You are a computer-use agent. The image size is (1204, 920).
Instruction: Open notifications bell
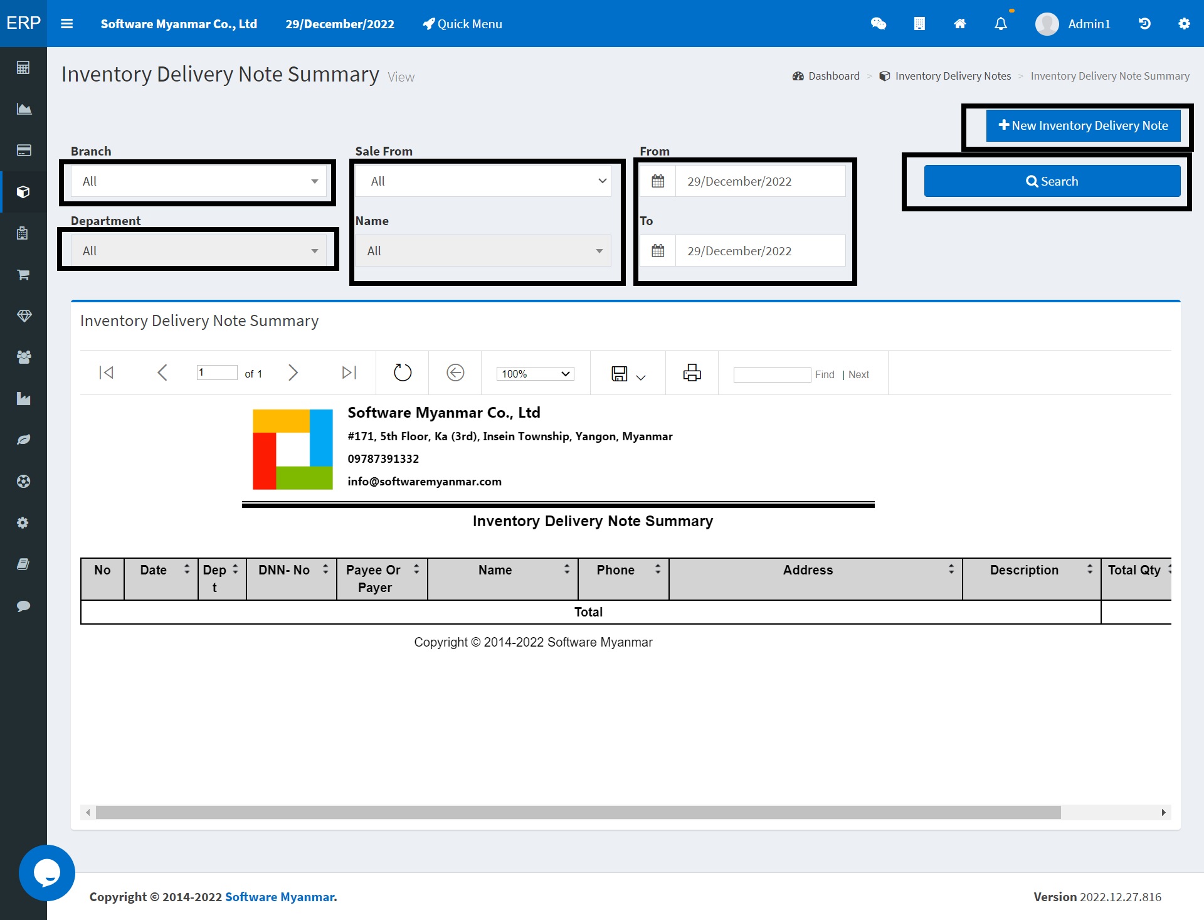(x=1001, y=24)
